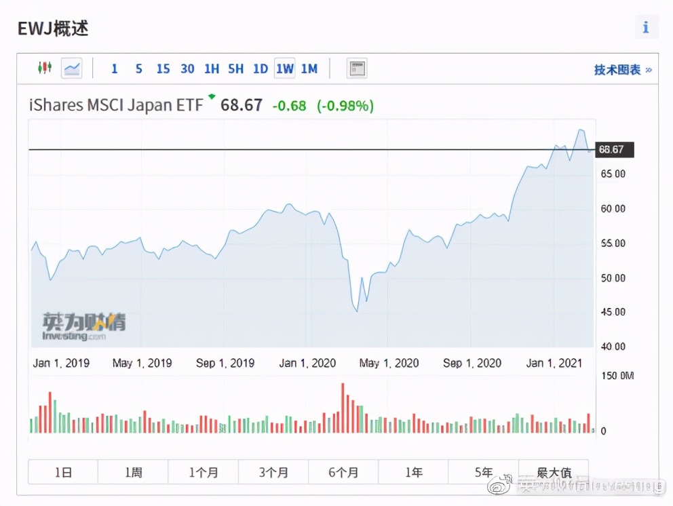
Task: Switch to the 6个月 range
Action: click(343, 472)
